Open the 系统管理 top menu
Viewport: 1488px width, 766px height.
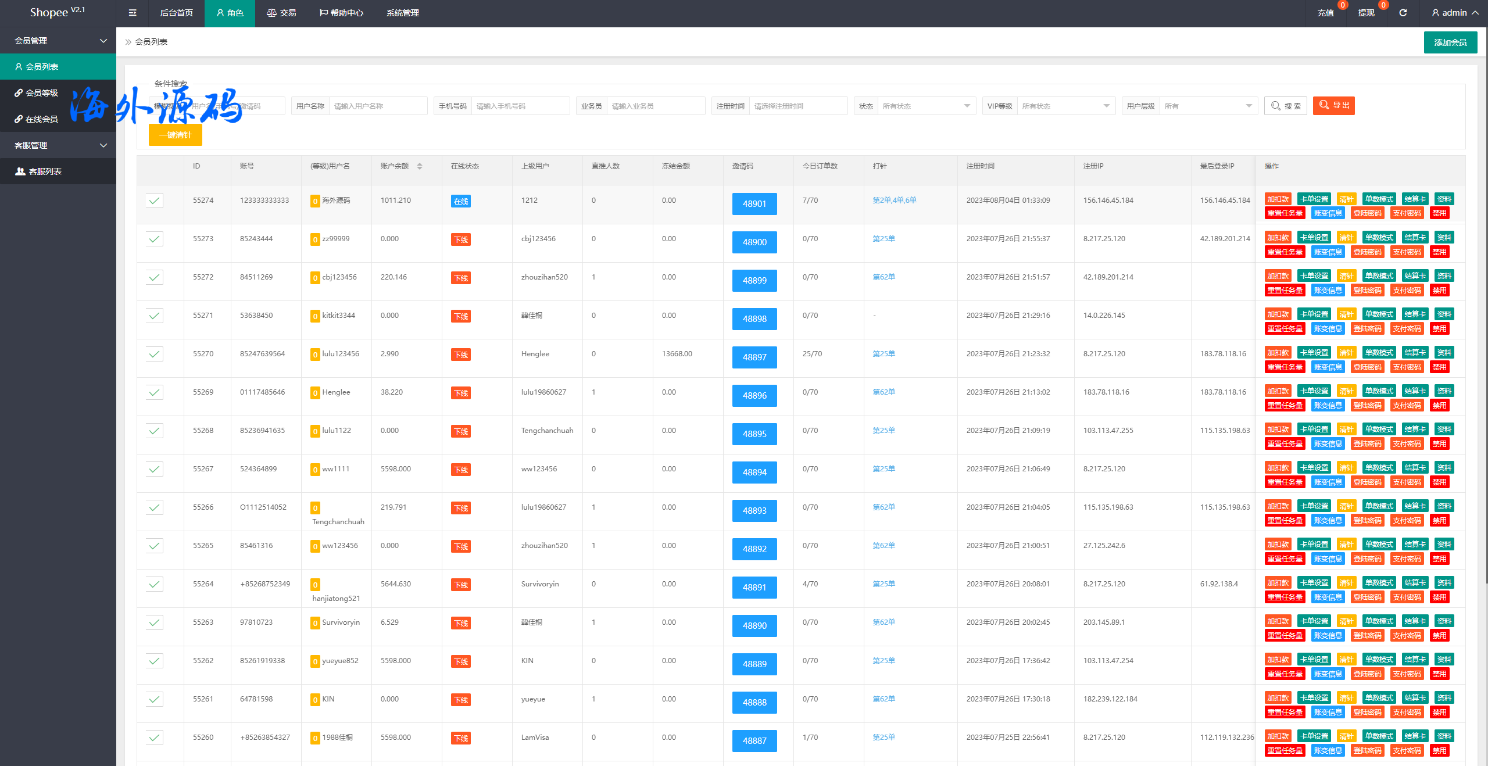pos(402,13)
